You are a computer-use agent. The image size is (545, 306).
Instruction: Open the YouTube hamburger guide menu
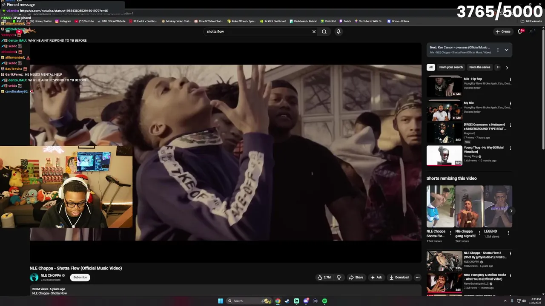pyautogui.click(x=8, y=31)
